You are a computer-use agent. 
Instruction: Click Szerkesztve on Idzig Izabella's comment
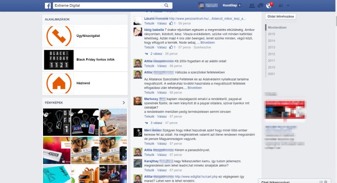point(202,47)
